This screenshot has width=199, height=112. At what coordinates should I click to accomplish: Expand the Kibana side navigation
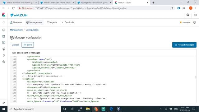(4, 103)
